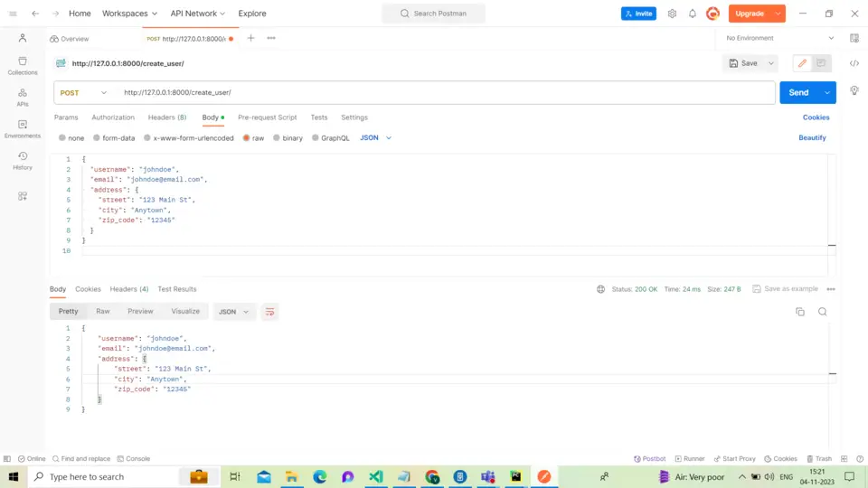Click the Send button
This screenshot has width=868, height=488.
(x=798, y=92)
